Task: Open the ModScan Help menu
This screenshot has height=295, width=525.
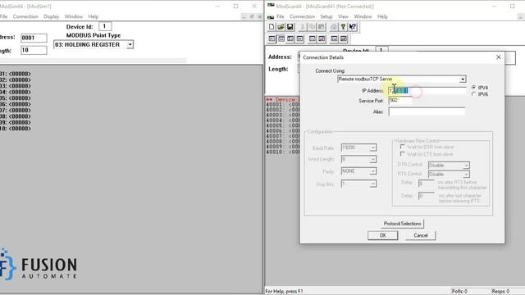Action: (382, 16)
